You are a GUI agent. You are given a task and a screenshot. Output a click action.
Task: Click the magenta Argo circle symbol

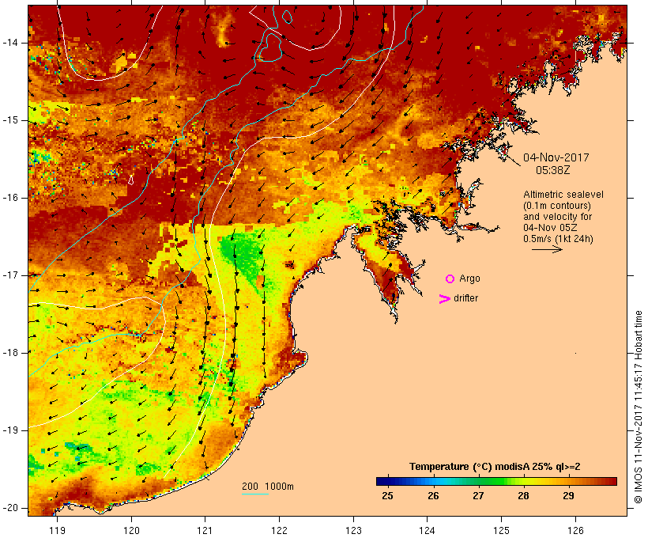coord(450,279)
